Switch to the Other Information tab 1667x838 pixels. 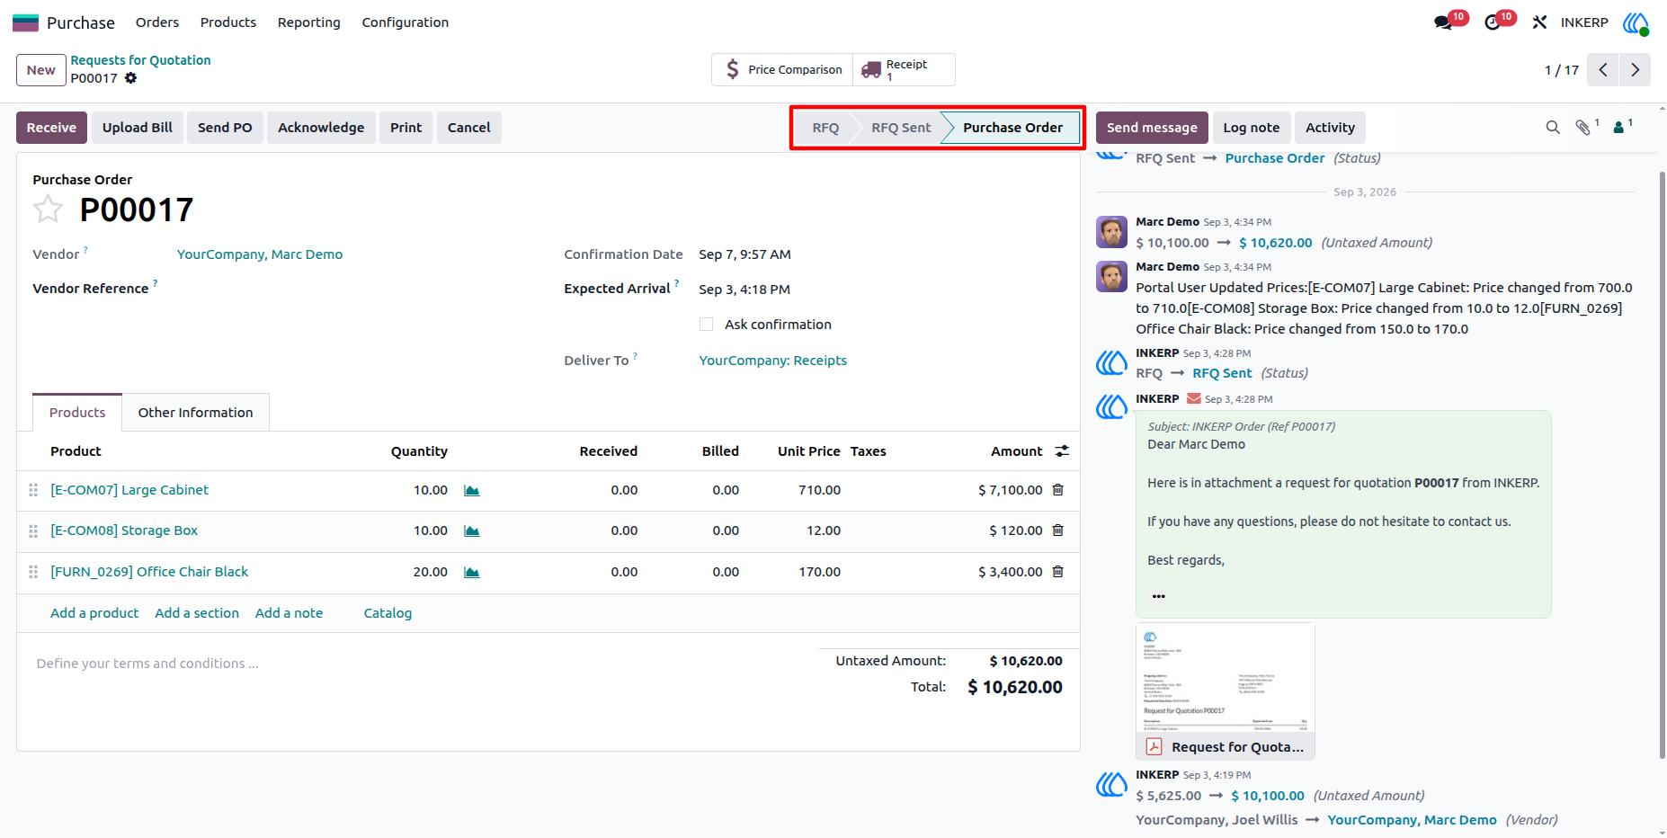click(x=196, y=413)
